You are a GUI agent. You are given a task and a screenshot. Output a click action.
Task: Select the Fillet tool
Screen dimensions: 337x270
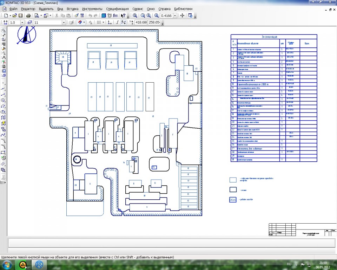[x=4, y=147]
